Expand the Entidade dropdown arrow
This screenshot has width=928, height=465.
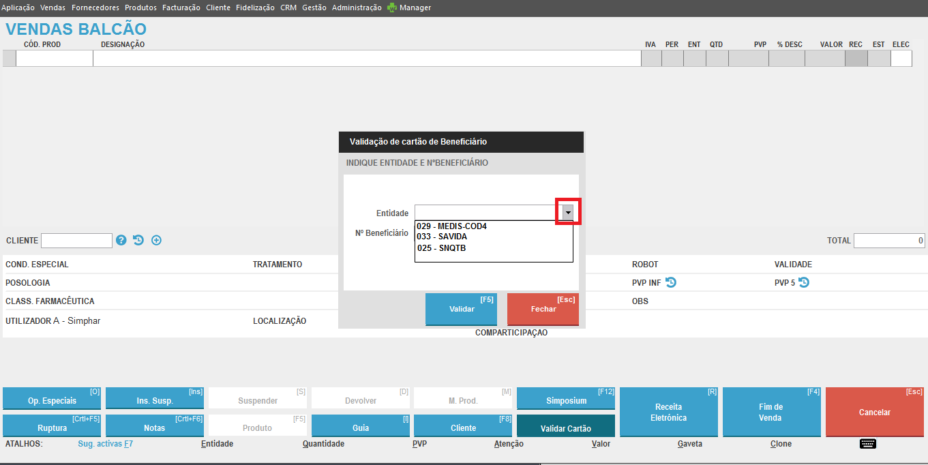pos(567,213)
